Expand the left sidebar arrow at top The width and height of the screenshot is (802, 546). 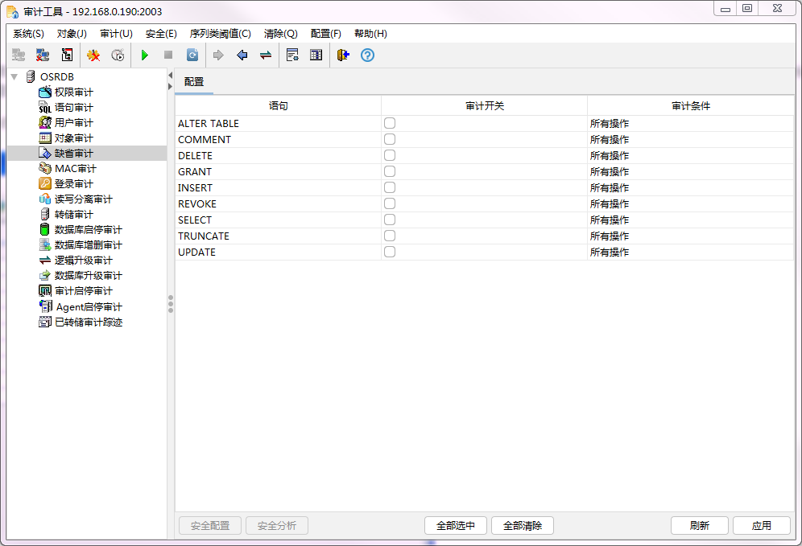tap(170, 73)
